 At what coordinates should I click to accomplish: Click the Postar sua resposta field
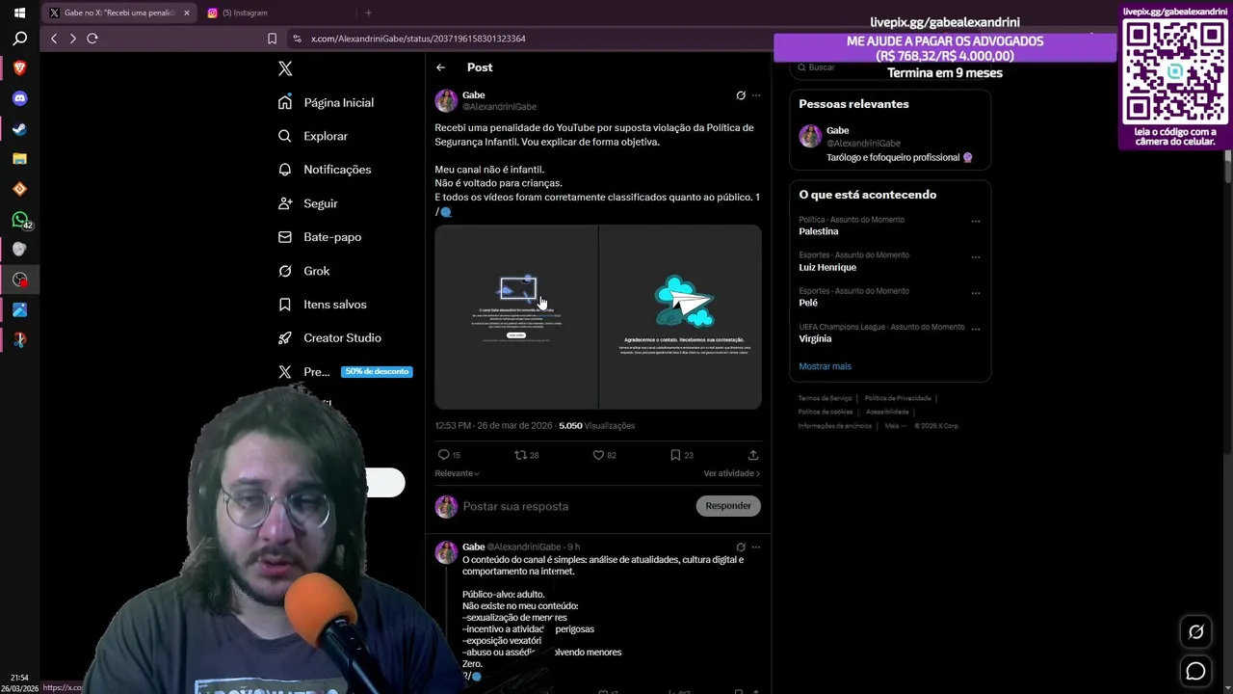pos(573,506)
